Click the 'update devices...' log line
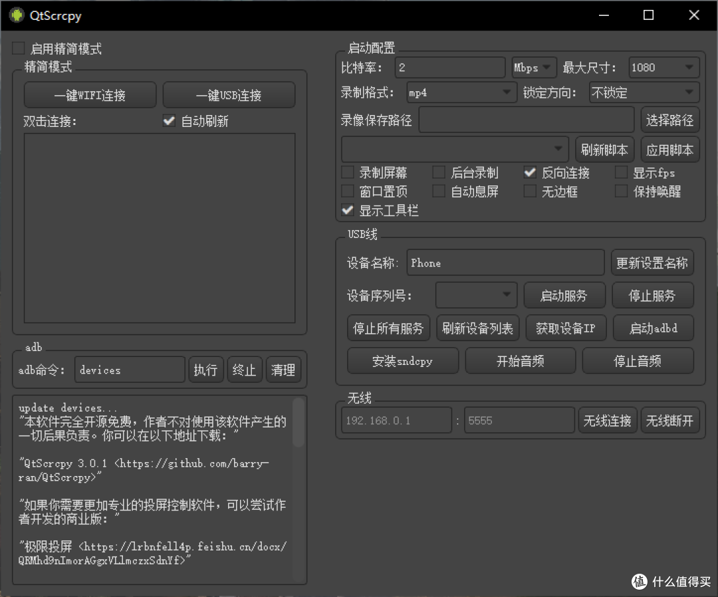This screenshot has height=597, width=718. (x=67, y=408)
